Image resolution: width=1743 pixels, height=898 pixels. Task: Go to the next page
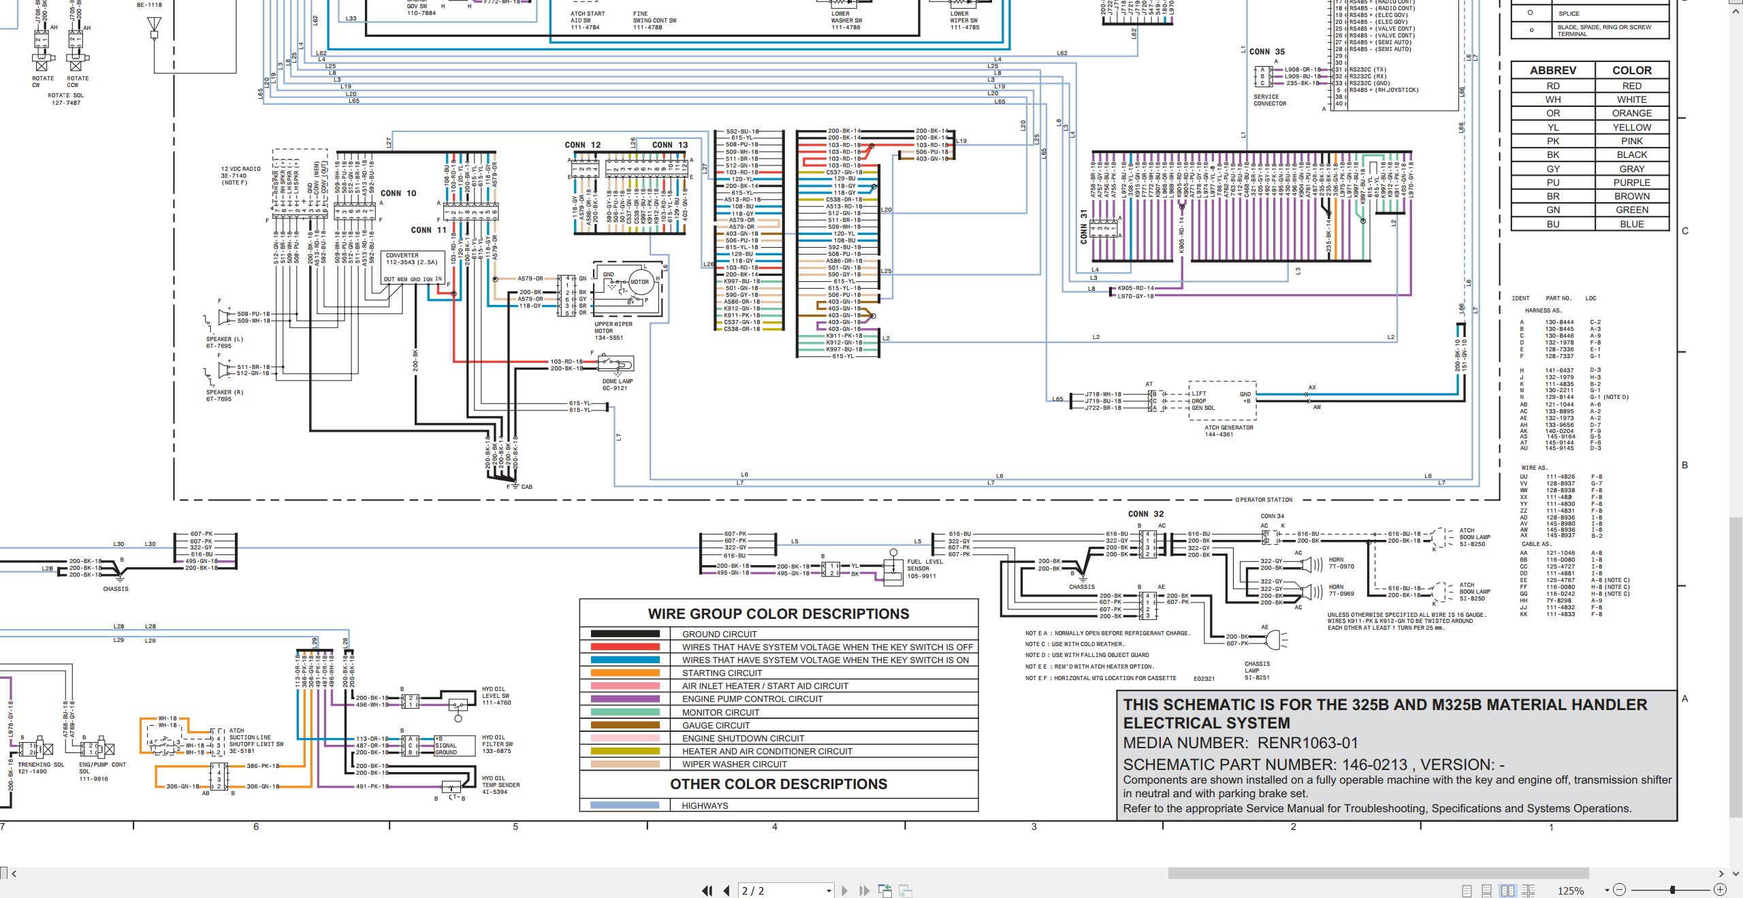(845, 891)
